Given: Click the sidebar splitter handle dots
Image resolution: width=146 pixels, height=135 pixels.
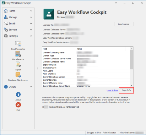Looking at the screenshot, I should [37, 68].
